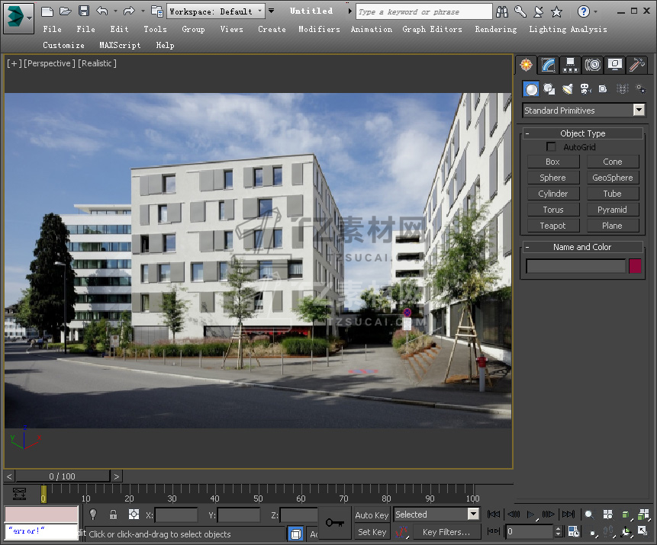Open the 3ds Max application menu logo
Screen dimensions: 657x545
18,18
